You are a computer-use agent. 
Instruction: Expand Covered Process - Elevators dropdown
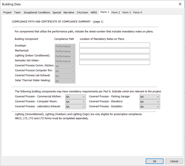pos(150,102)
